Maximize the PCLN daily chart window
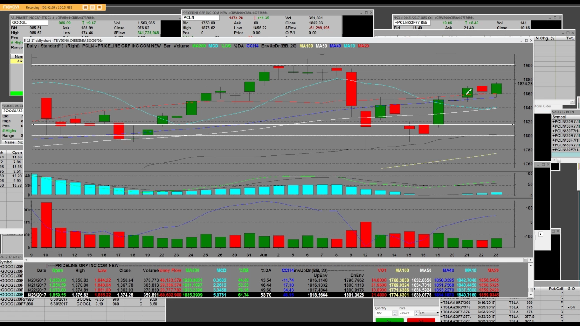 point(526,41)
